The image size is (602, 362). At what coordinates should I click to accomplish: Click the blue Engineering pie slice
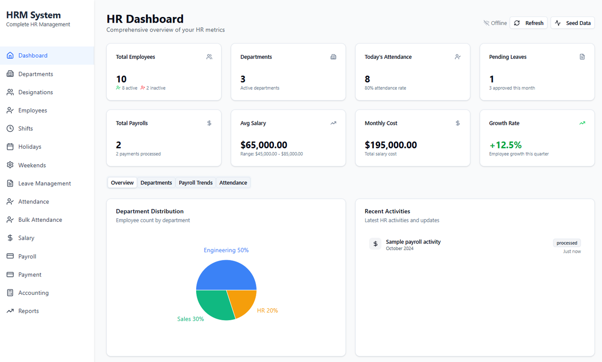pos(226,275)
